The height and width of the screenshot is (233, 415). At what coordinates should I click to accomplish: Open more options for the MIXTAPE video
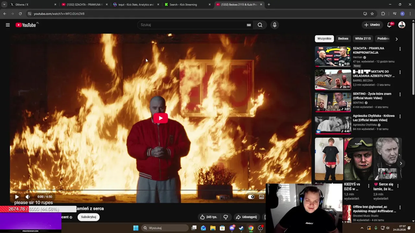[400, 72]
